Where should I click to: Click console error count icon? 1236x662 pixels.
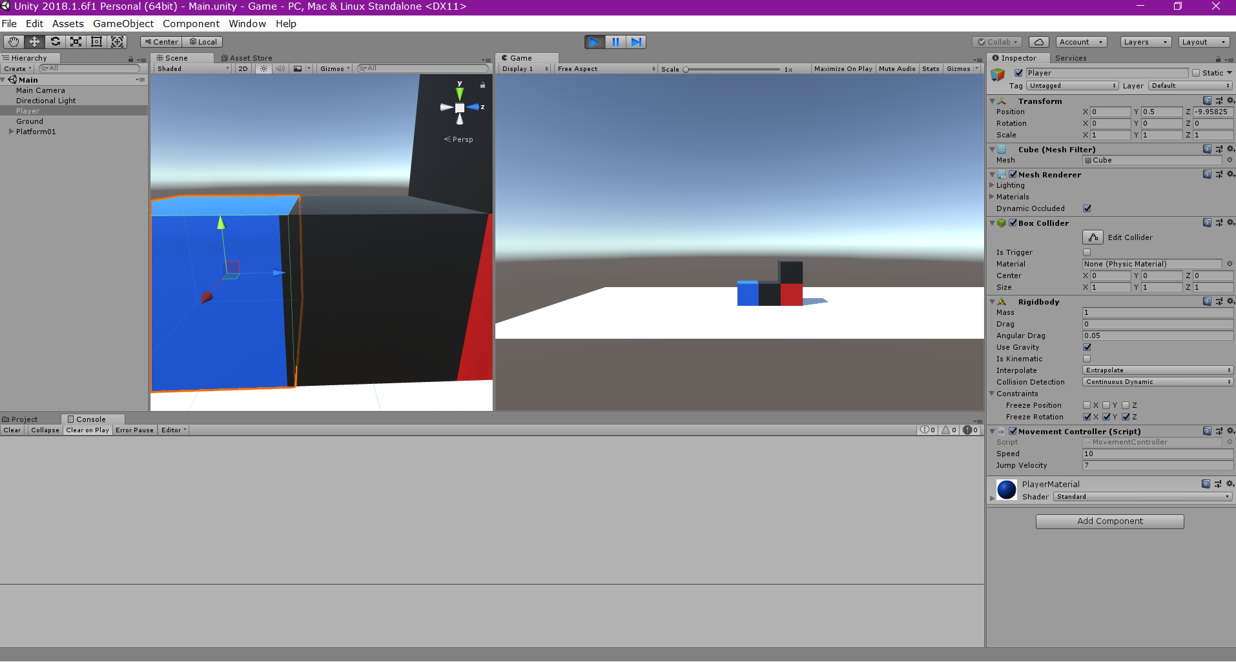pos(971,430)
